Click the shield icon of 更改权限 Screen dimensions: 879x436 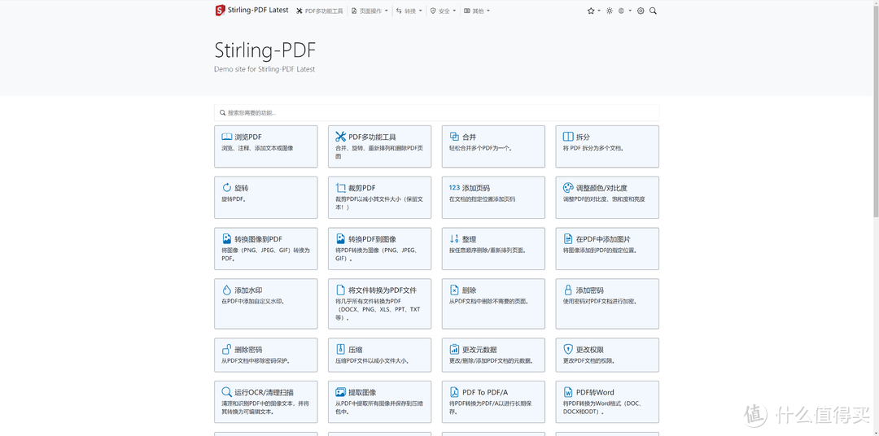pyautogui.click(x=568, y=349)
